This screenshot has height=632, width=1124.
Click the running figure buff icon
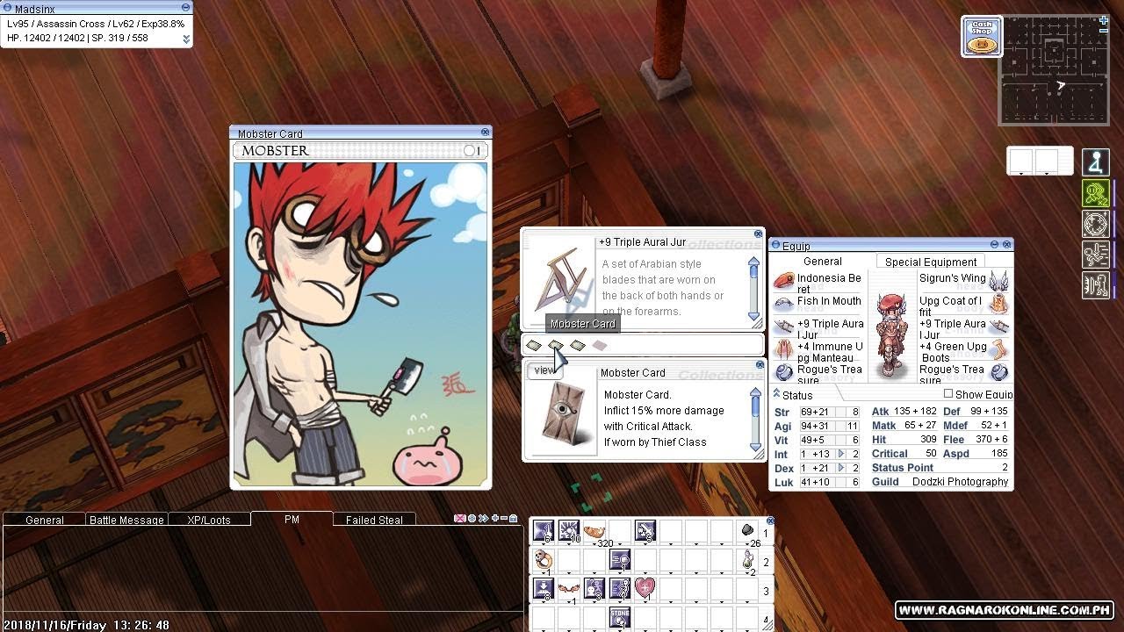pyautogui.click(x=1096, y=255)
